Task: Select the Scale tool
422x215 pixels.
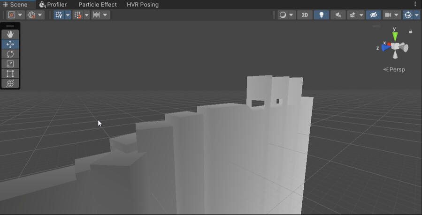Action: (x=10, y=64)
